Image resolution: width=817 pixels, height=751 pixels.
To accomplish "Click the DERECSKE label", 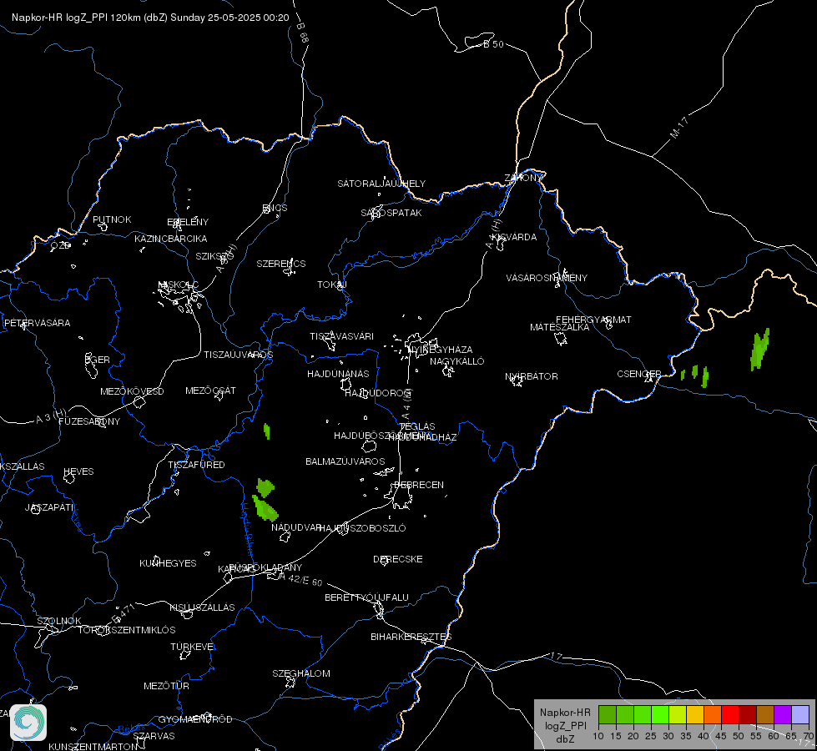I will 397,559.
